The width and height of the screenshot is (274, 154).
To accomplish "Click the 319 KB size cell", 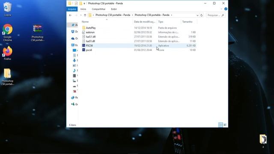I will coord(192,37).
